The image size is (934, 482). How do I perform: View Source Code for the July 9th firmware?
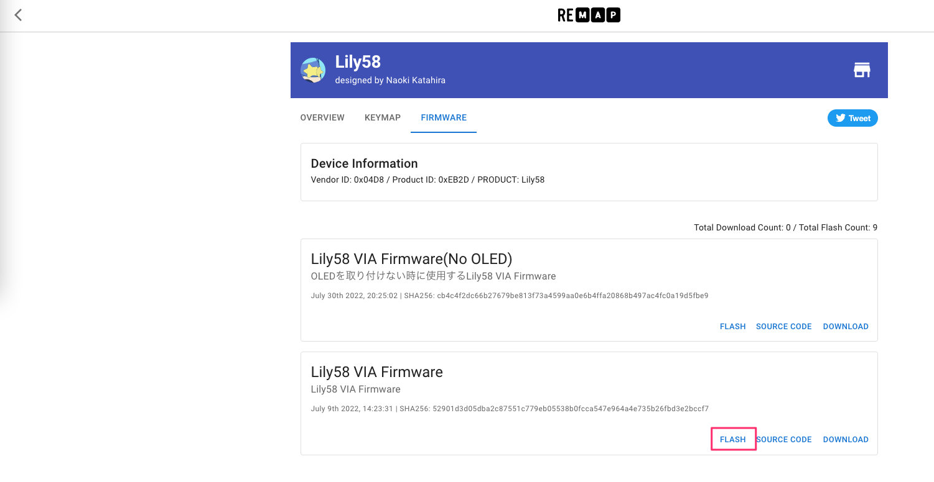785,440
